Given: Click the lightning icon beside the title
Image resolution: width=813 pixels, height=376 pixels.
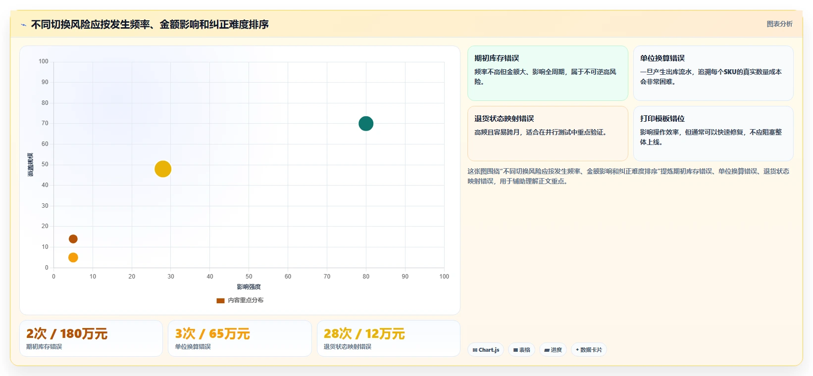Looking at the screenshot, I should coord(23,25).
